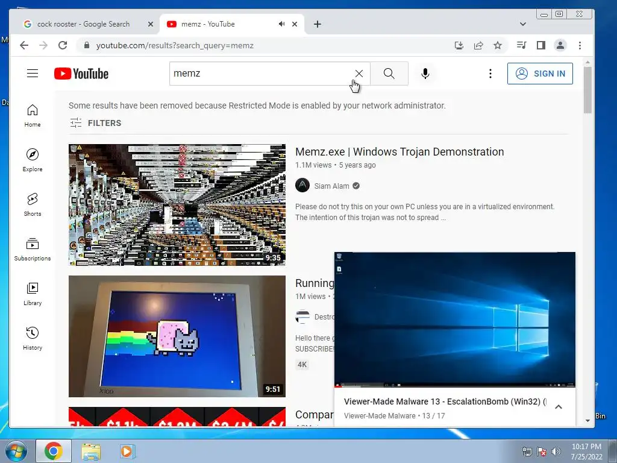Open the Windows Start menu
The width and height of the screenshot is (617, 463).
pyautogui.click(x=15, y=451)
